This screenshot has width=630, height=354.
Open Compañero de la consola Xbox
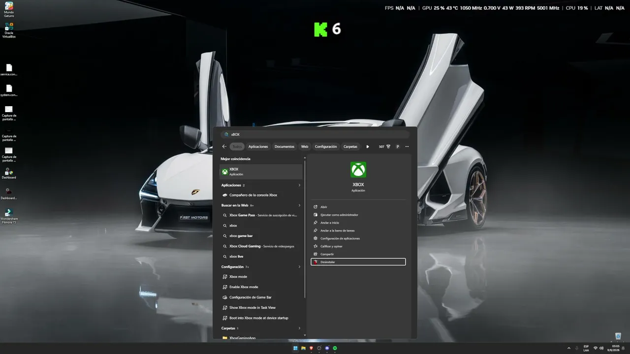(261, 195)
